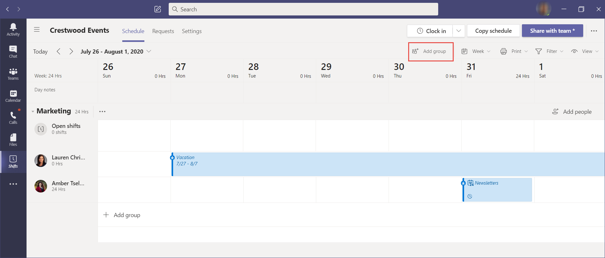The height and width of the screenshot is (258, 605).
Task: Click the calendar icon in Newsletters shift
Action: point(470,183)
